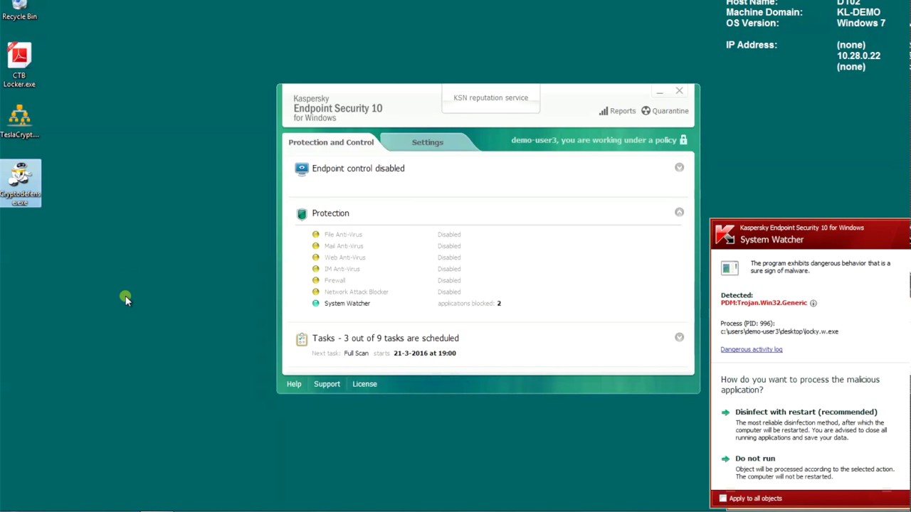Screen dimensions: 911x512
Task: Select the CTB Locker.exe desktop icon
Action: pyautogui.click(x=19, y=66)
